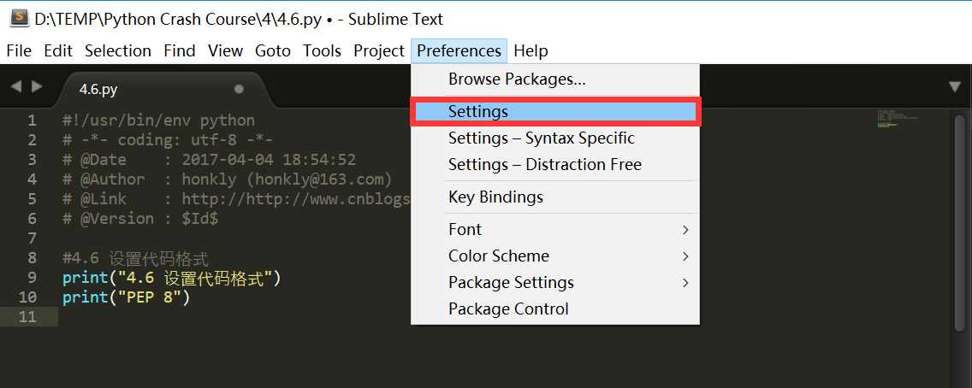
Task: Click the left tab navigation arrow
Action: pyautogui.click(x=15, y=86)
